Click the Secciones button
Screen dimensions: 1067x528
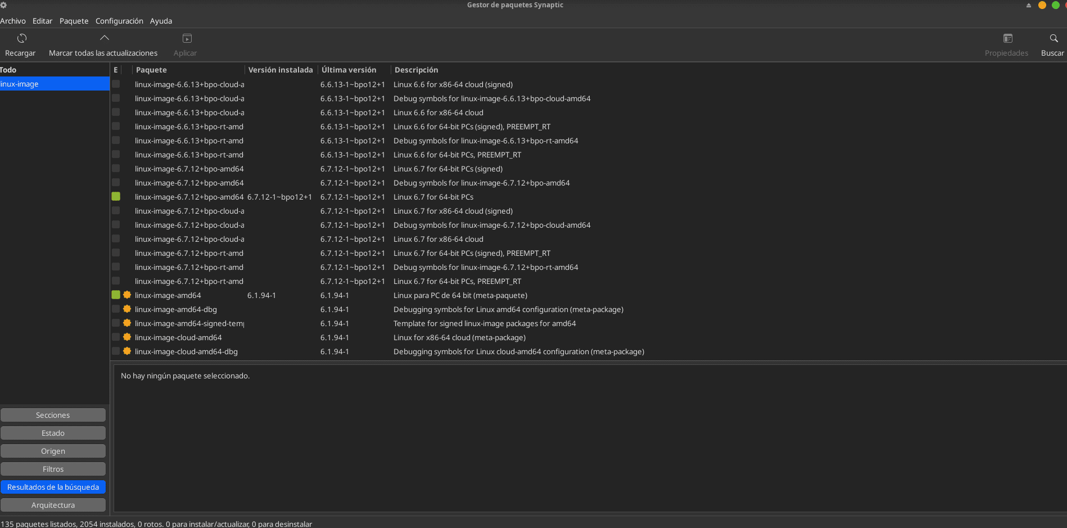pyautogui.click(x=53, y=415)
